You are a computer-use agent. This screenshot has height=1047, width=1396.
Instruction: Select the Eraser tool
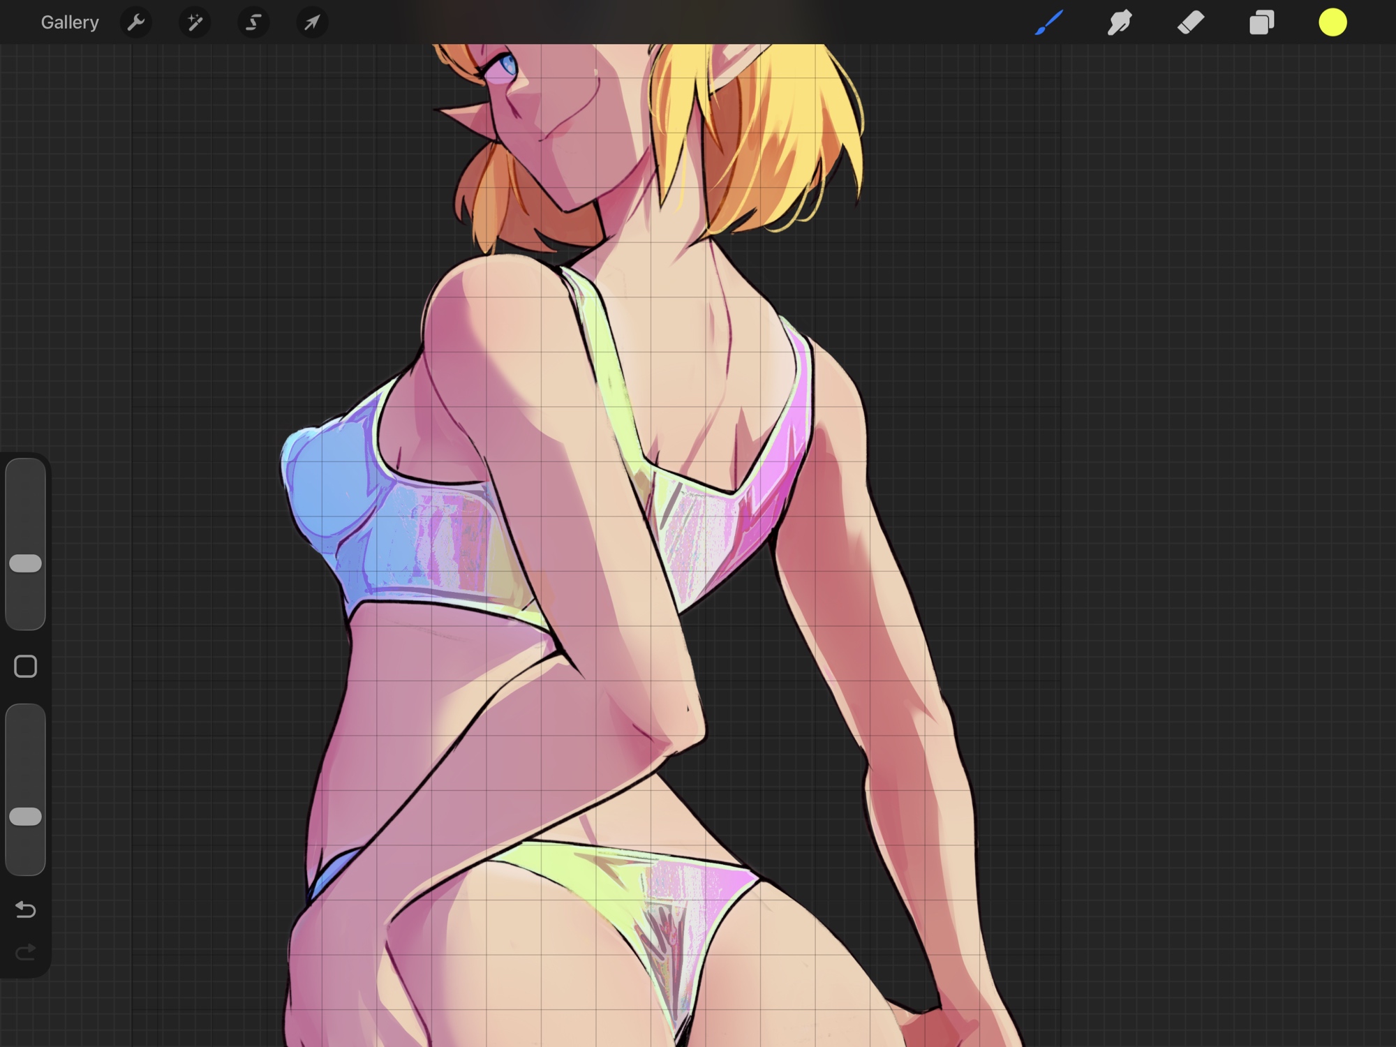tap(1191, 22)
